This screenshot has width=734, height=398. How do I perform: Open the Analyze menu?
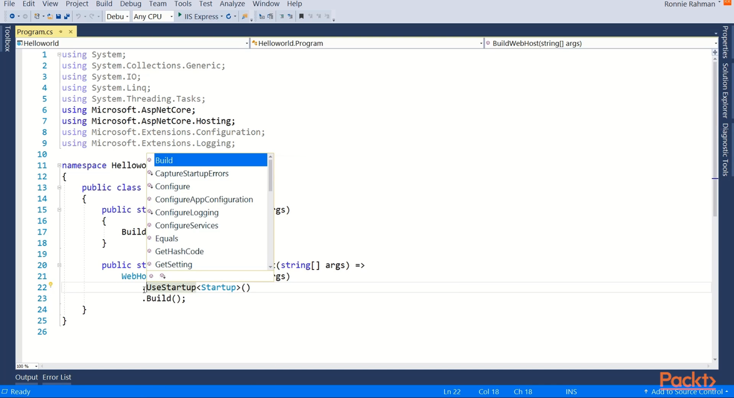pos(232,4)
